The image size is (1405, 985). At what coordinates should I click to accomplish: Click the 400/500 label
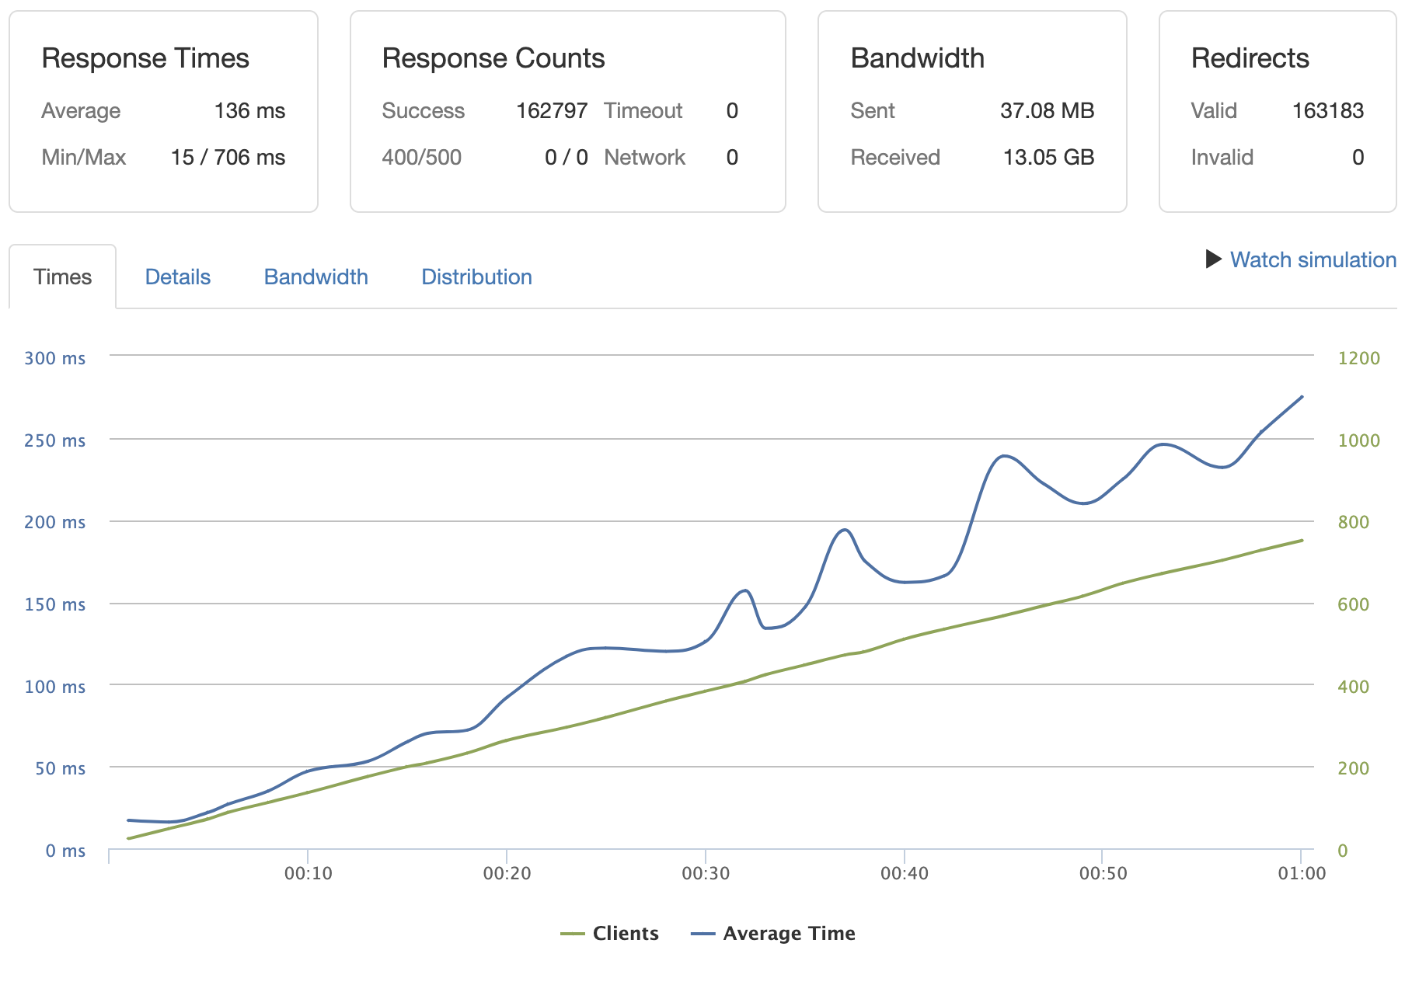coord(422,158)
